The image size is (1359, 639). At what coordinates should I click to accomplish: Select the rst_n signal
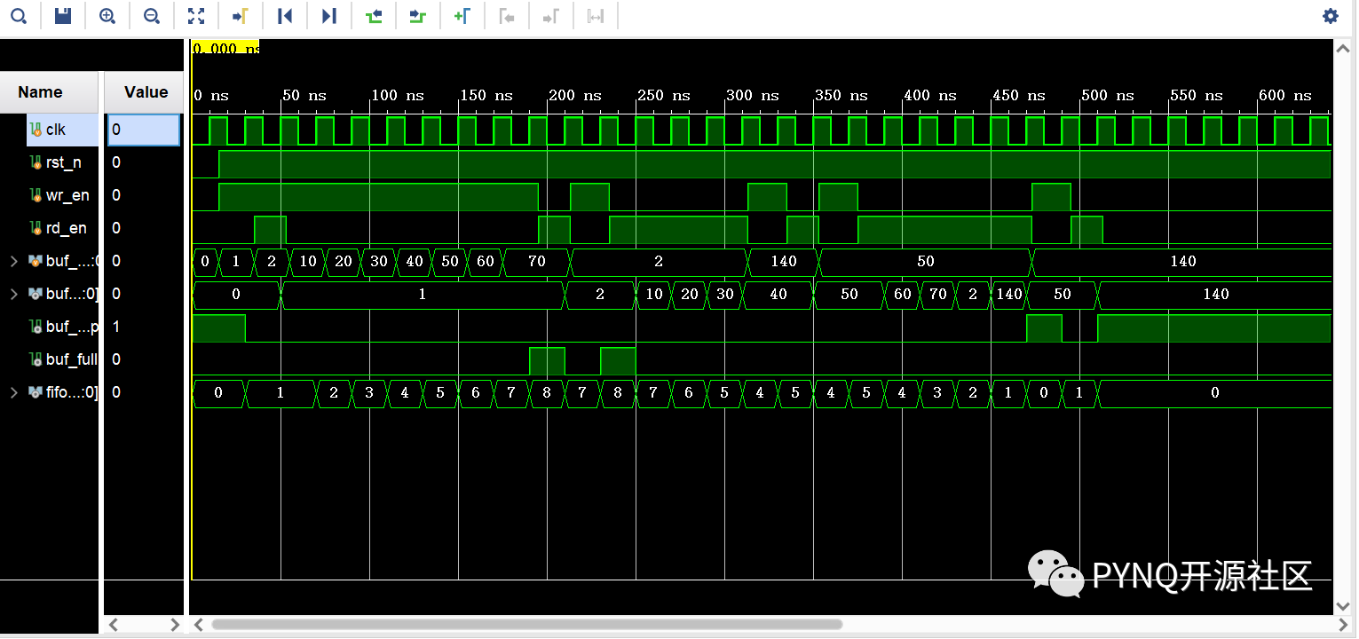click(x=63, y=162)
